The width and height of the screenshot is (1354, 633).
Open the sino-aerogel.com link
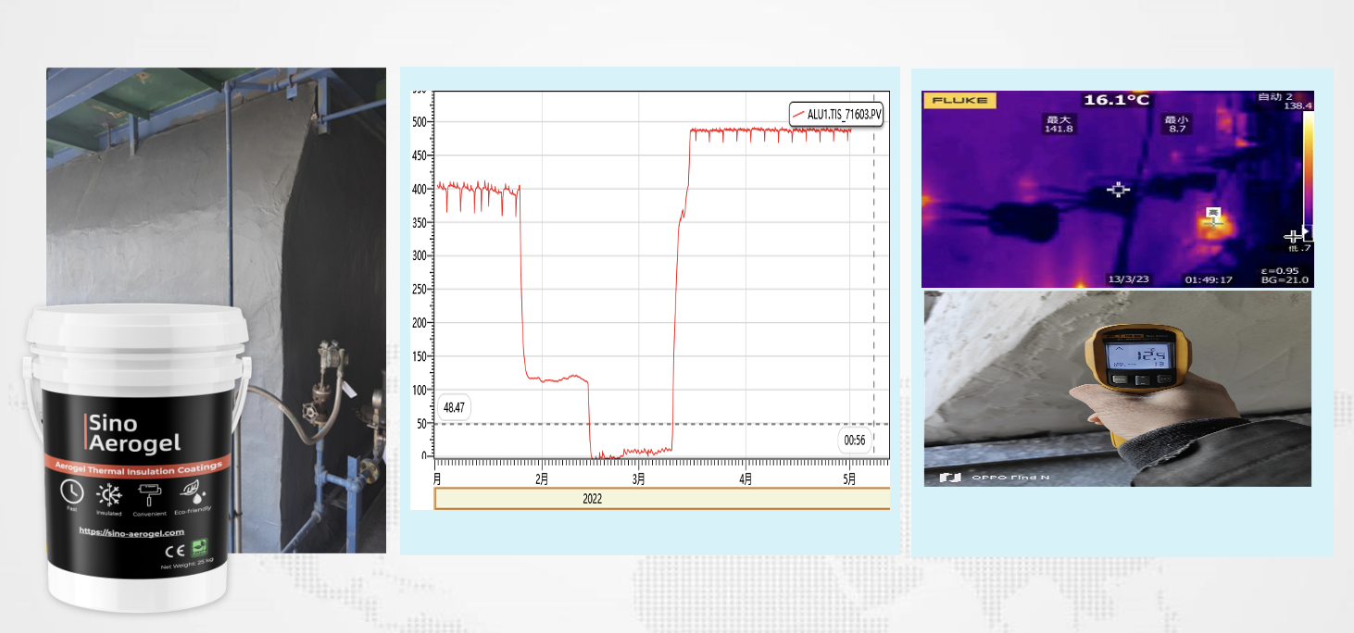(x=132, y=532)
